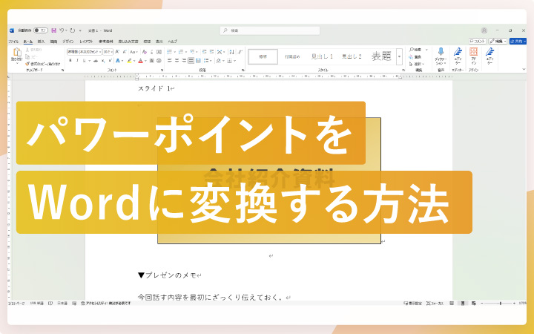
Task: Open the font size combo box
Action: pyautogui.click(x=108, y=52)
